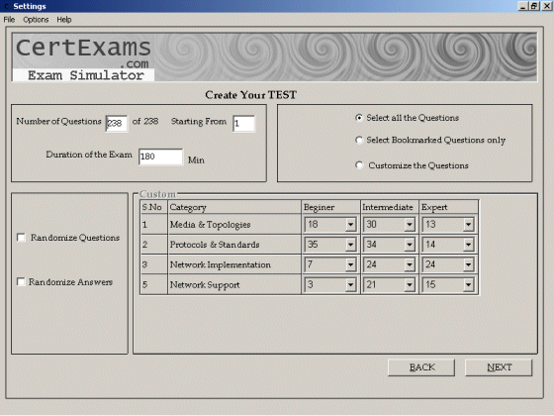Viewport: 554px width, 416px height.
Task: Click the Starting From input field
Action: (x=243, y=124)
